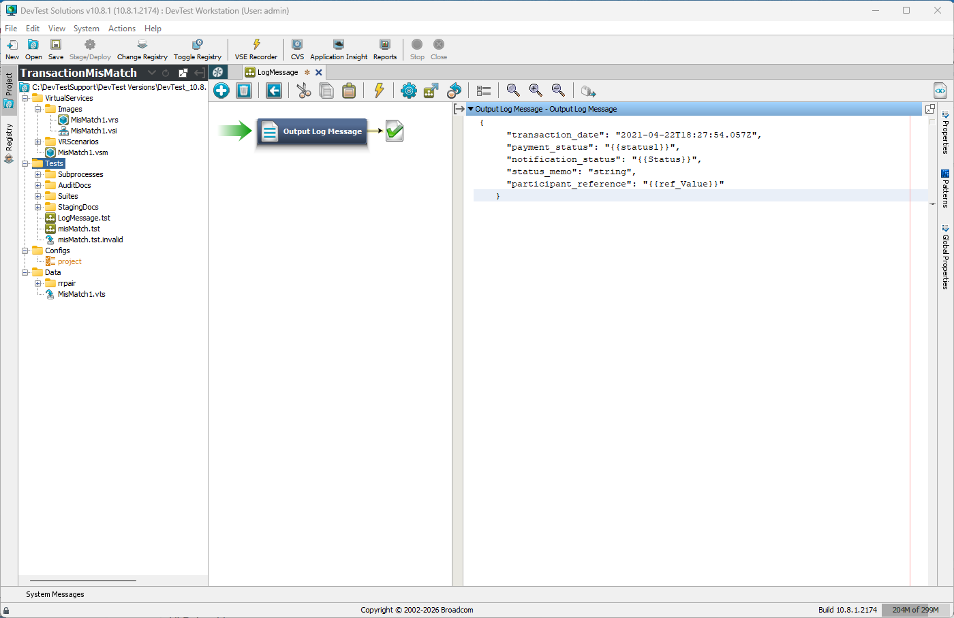Click the XML properties icon at toolbar's right end
Image resolution: width=954 pixels, height=618 pixels.
point(940,91)
